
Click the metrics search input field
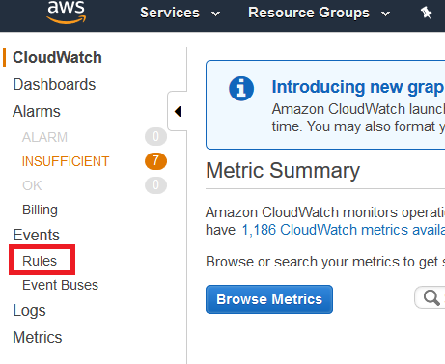click(430, 297)
